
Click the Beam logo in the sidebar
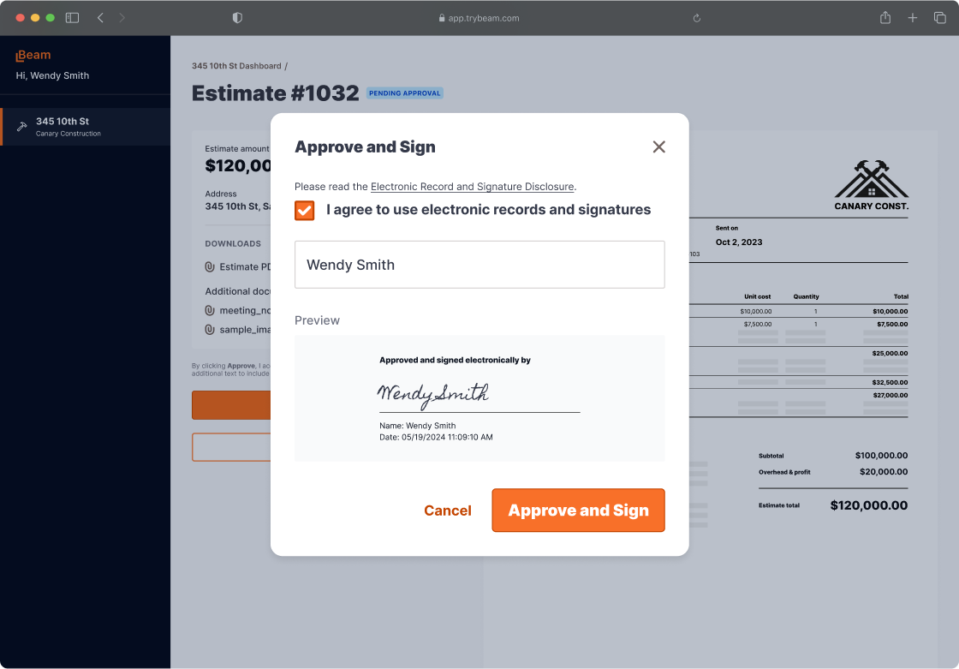[x=33, y=54]
